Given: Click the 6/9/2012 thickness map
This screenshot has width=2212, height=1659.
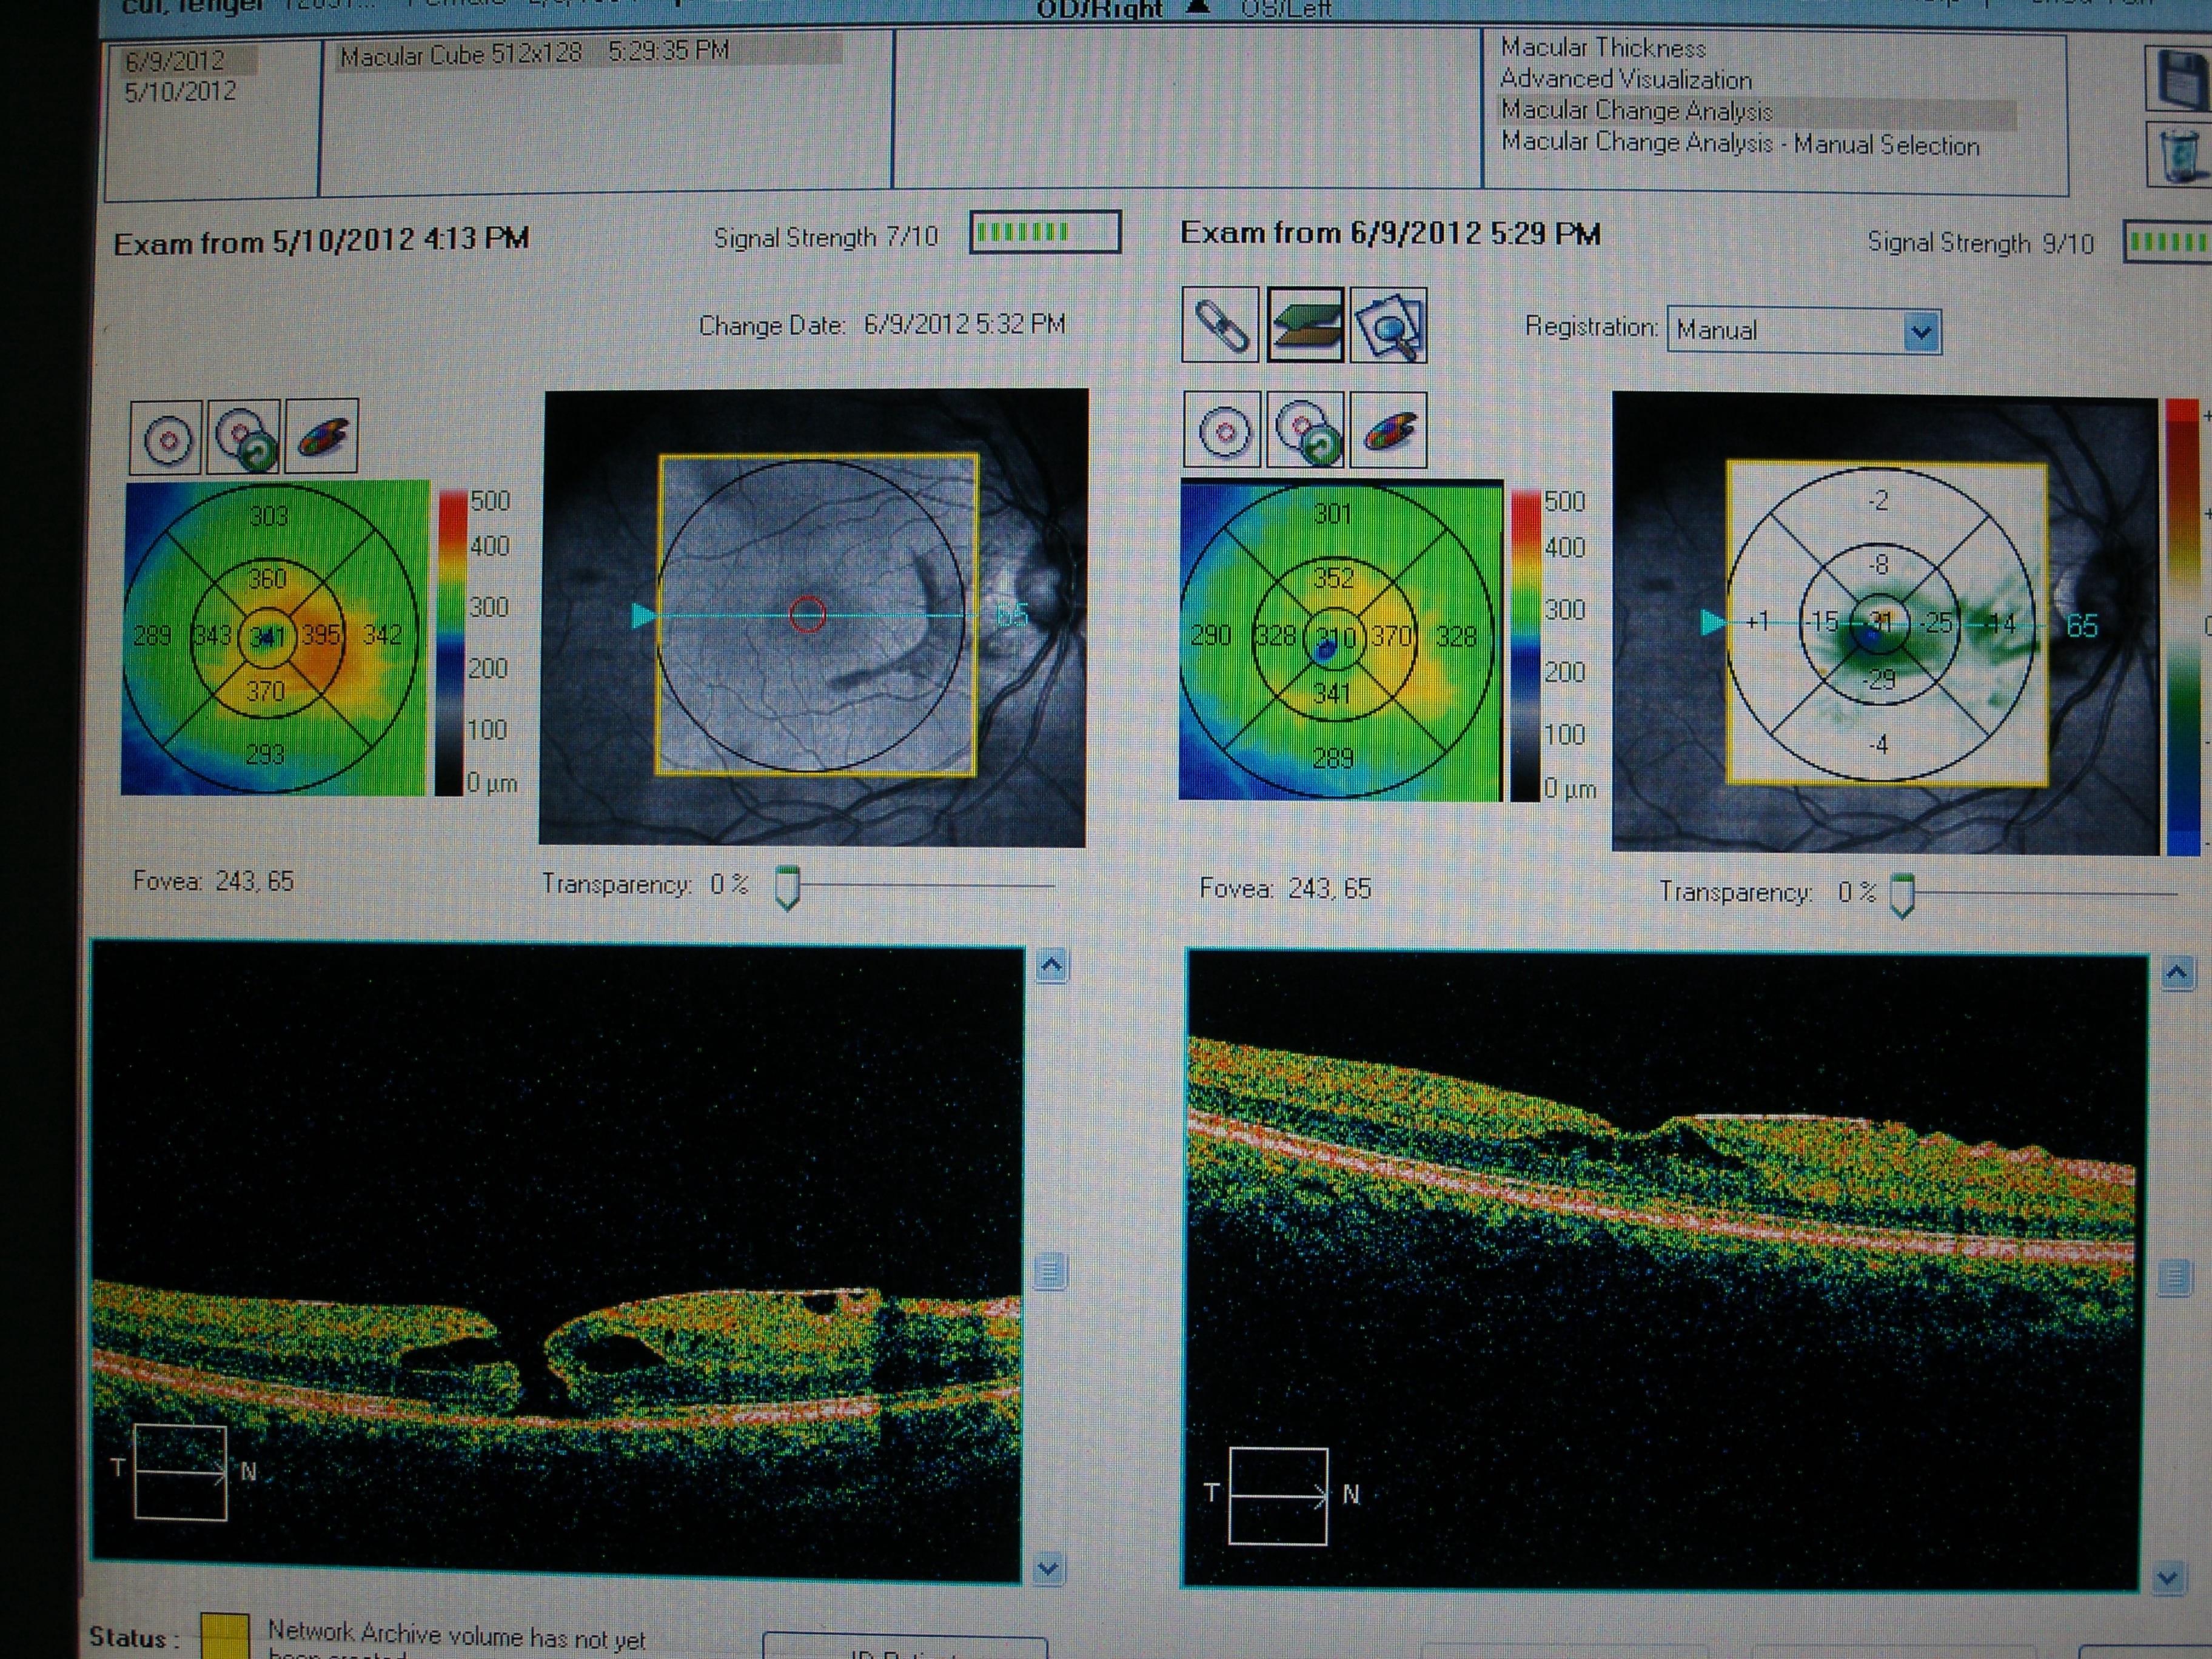Looking at the screenshot, I should click(x=1341, y=641).
